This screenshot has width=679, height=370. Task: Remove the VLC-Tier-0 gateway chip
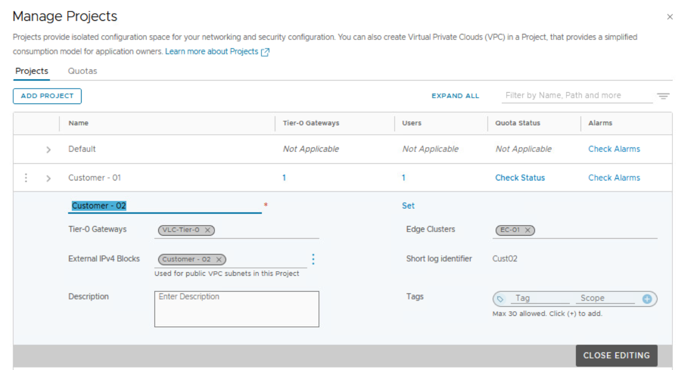[x=207, y=230]
